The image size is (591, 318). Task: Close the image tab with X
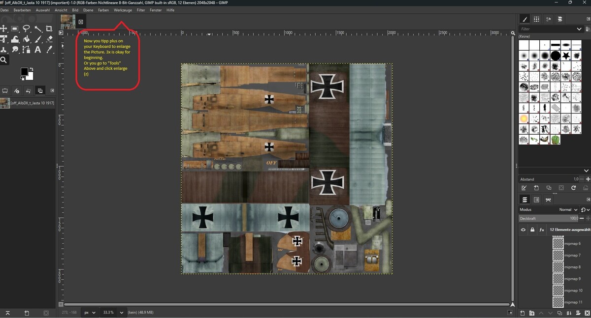click(81, 22)
